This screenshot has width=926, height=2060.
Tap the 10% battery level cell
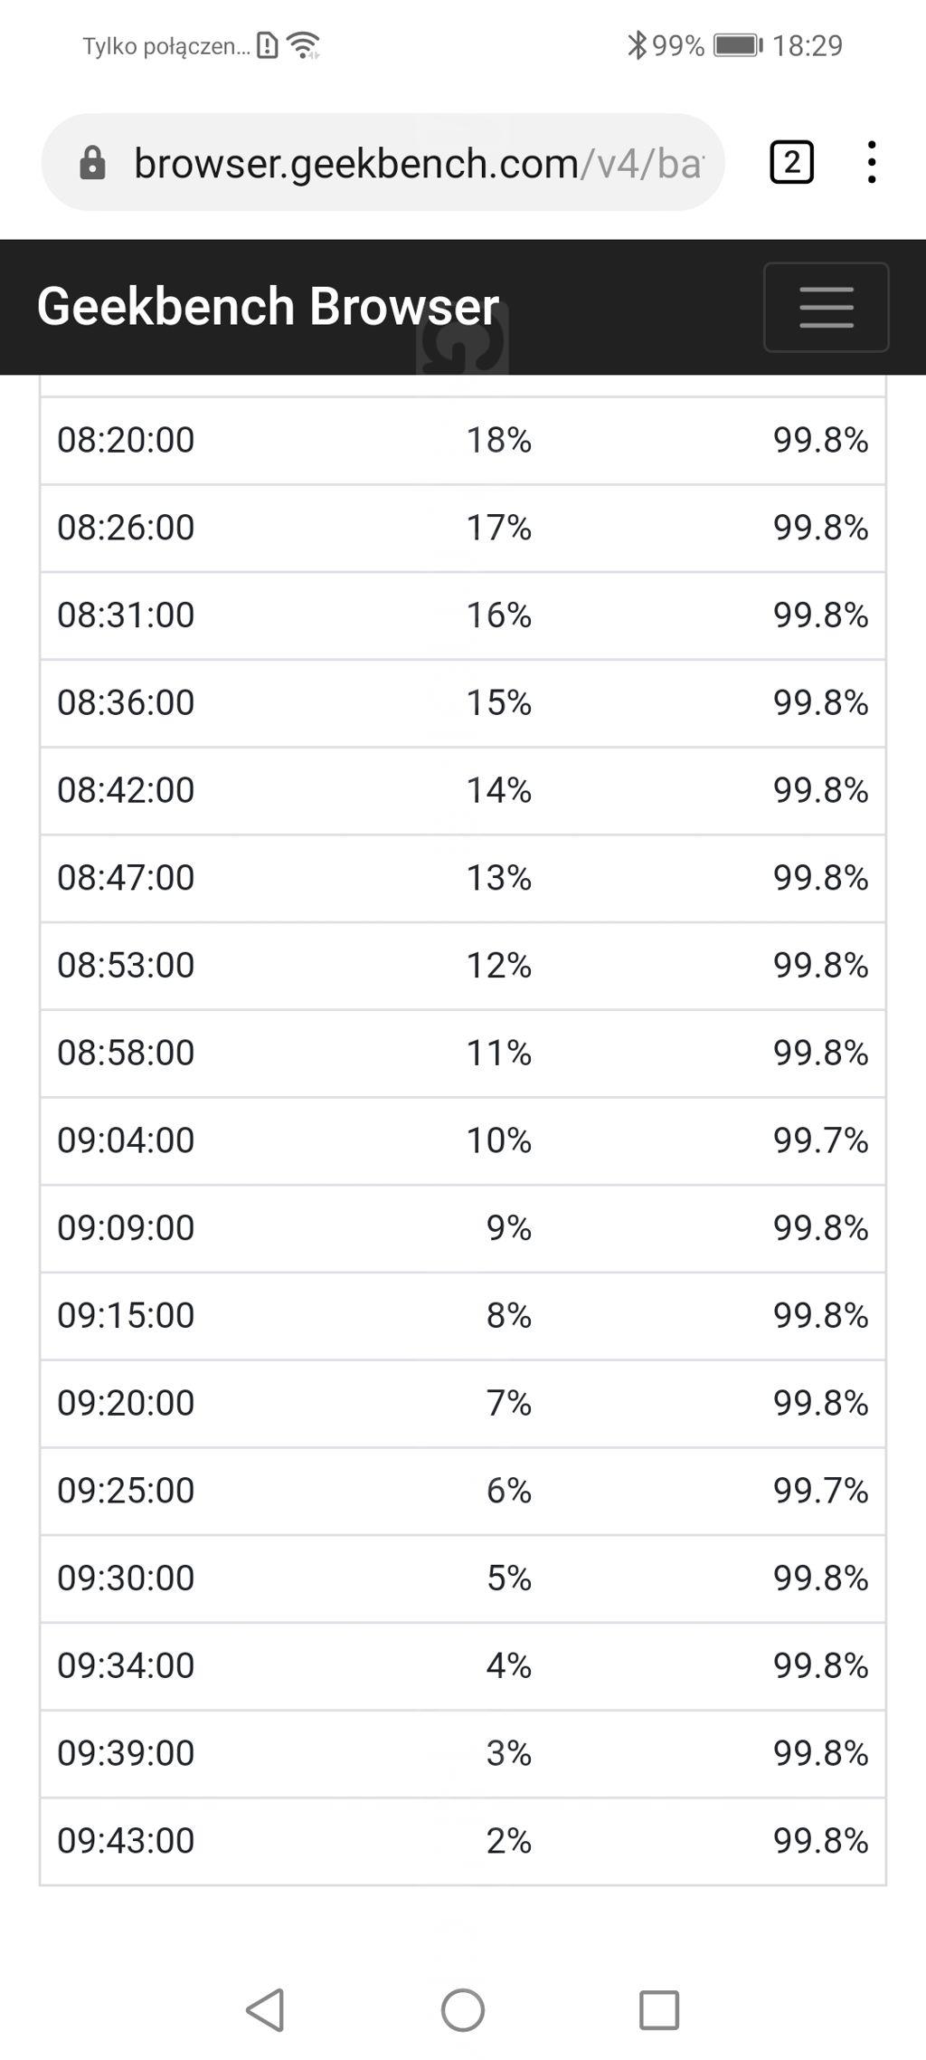pyautogui.click(x=498, y=1140)
